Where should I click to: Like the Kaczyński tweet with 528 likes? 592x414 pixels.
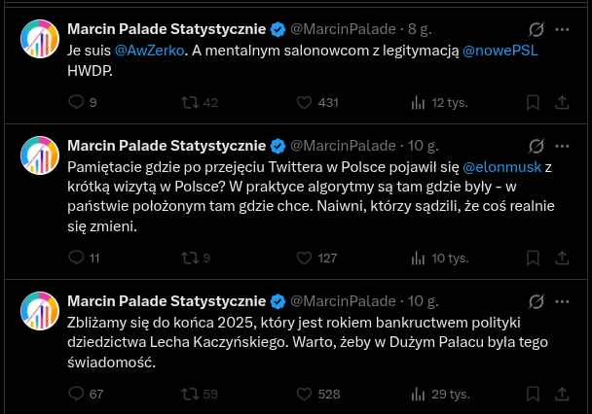click(x=304, y=394)
